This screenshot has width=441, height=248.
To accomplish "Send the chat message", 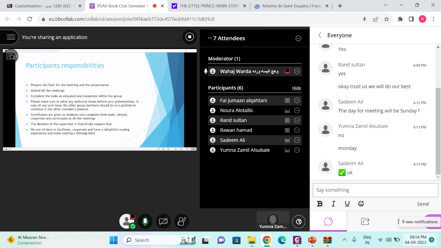I will click(422, 204).
